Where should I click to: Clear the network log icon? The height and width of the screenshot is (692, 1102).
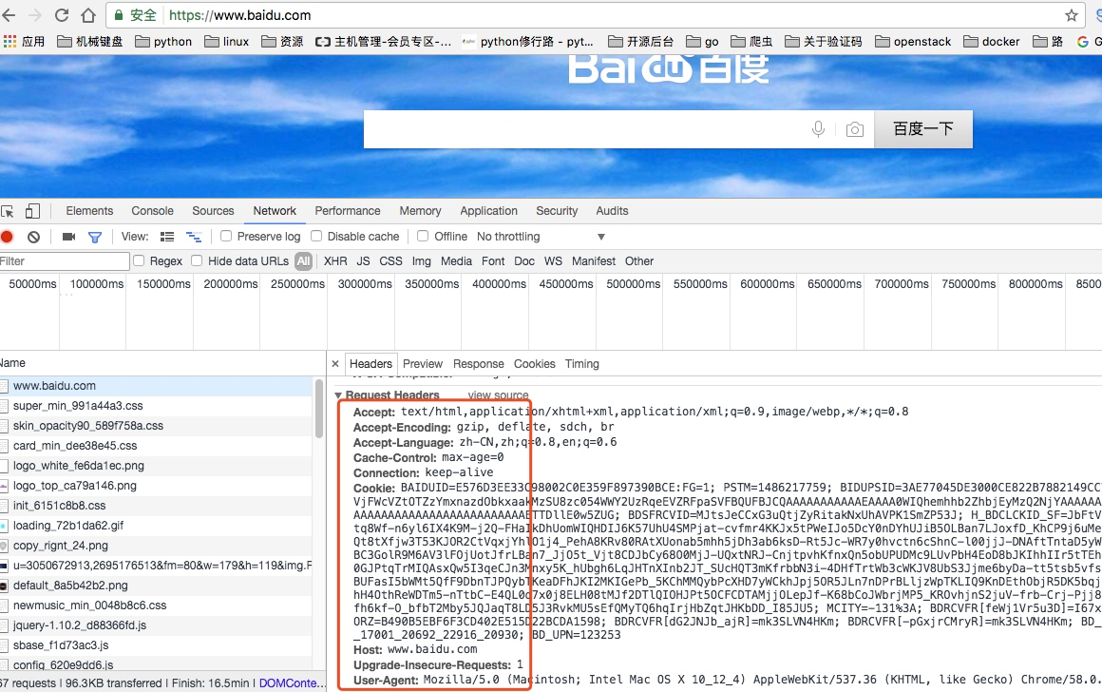click(x=34, y=237)
